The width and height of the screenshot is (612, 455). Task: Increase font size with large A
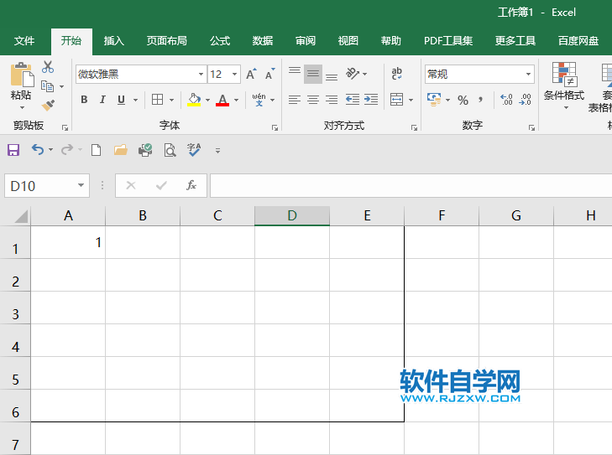[x=251, y=74]
